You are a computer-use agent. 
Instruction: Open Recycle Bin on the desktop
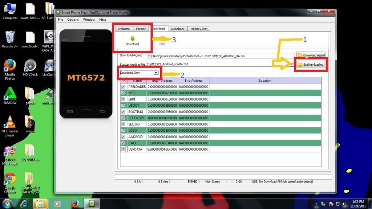(10, 38)
